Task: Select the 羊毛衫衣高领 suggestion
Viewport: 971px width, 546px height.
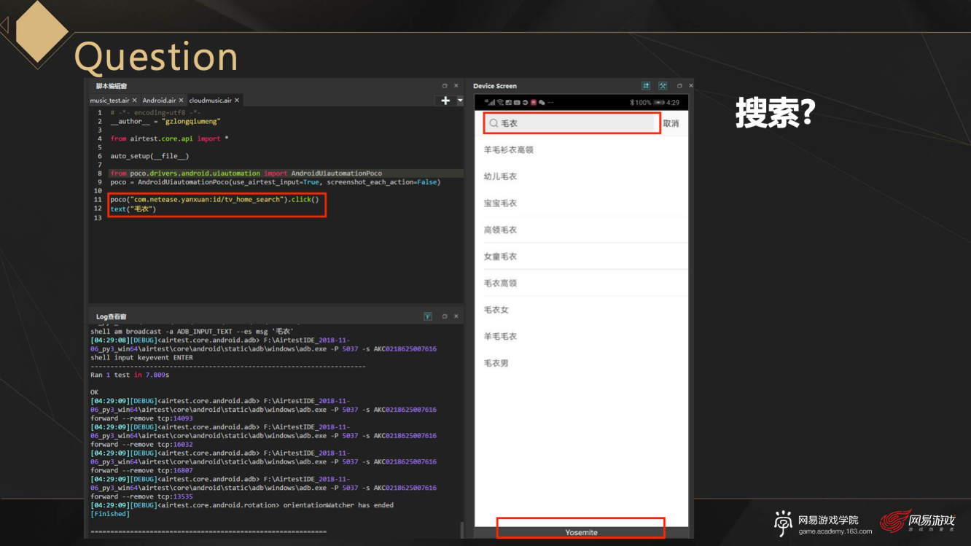Action: [x=509, y=150]
